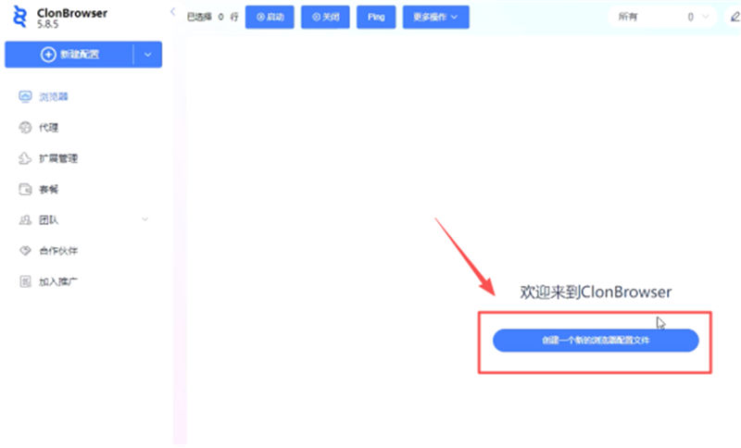Open the dropdown arrow beside 新建配置
Screen dimensions: 741x448
pos(148,55)
